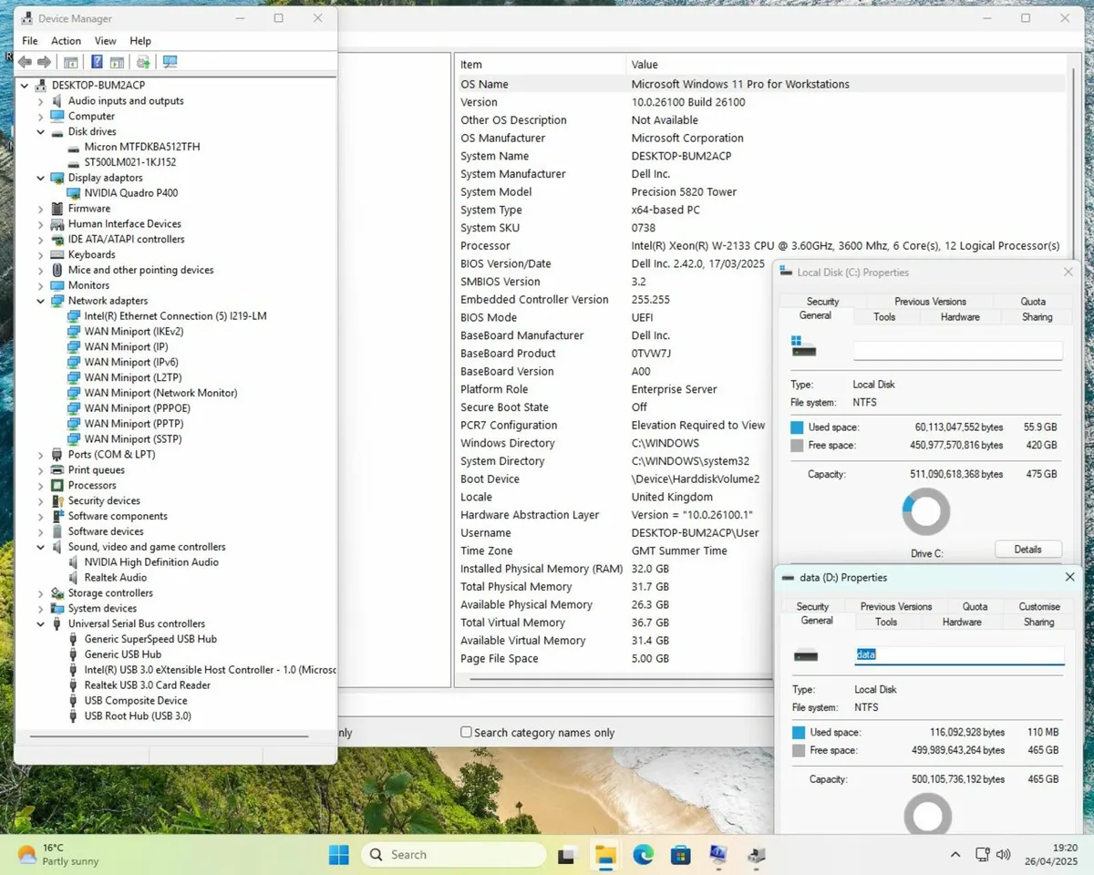Click the USB Root Hub (USB 3.0) icon
Viewport: 1094px width, 875px height.
[74, 716]
